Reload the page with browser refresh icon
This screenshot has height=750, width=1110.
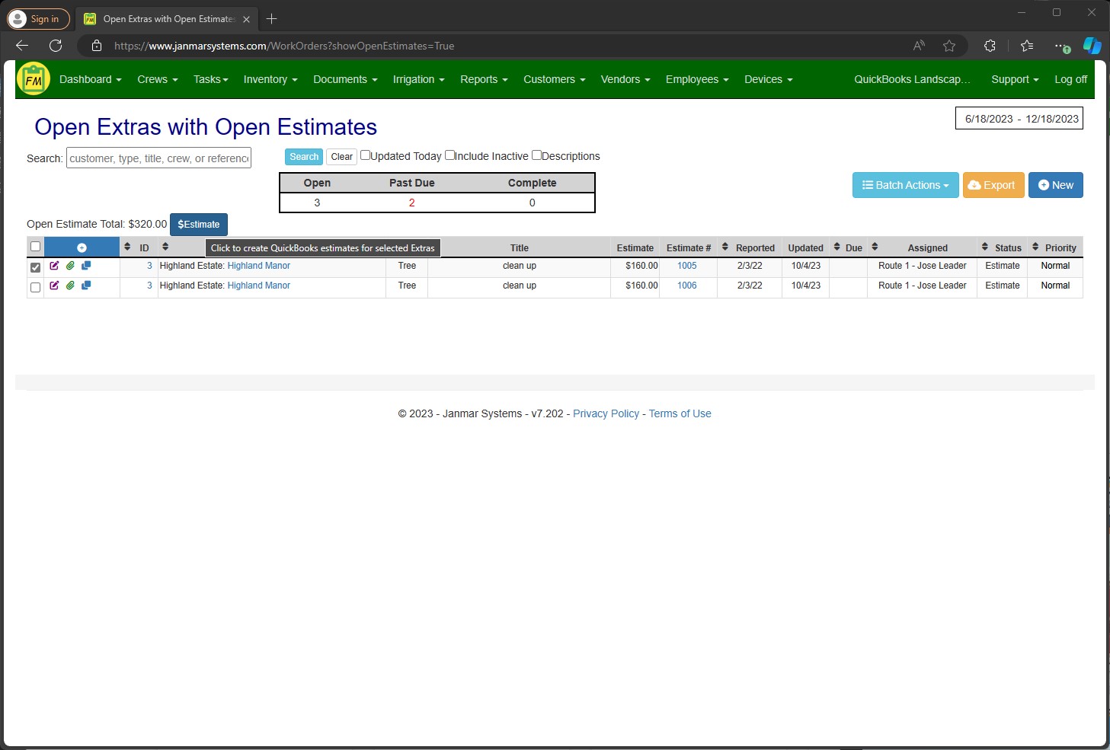(x=56, y=46)
